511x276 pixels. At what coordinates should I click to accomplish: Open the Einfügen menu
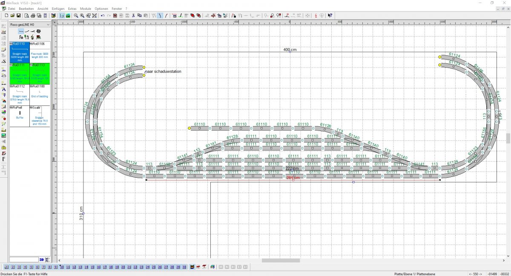coord(58,9)
